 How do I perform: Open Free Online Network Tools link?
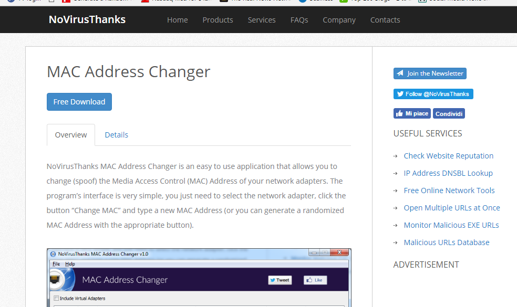click(449, 190)
